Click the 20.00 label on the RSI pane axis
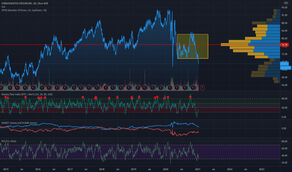 [284, 163]
